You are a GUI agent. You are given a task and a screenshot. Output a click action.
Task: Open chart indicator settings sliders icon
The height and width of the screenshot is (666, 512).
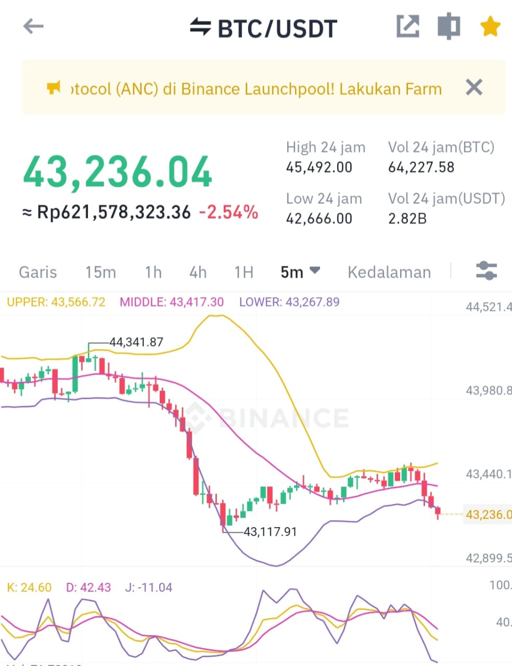click(487, 271)
